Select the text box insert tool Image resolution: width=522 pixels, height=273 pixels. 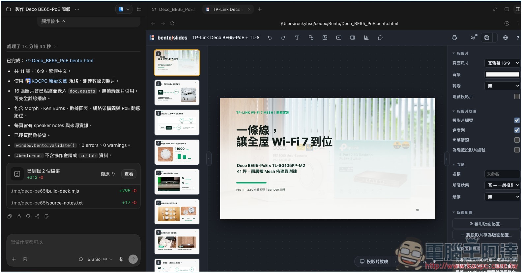pyautogui.click(x=297, y=38)
